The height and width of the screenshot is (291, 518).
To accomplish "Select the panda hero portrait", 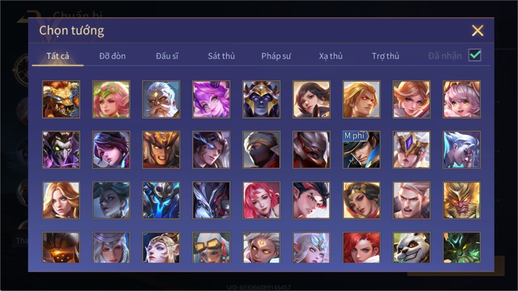I will pos(412,247).
